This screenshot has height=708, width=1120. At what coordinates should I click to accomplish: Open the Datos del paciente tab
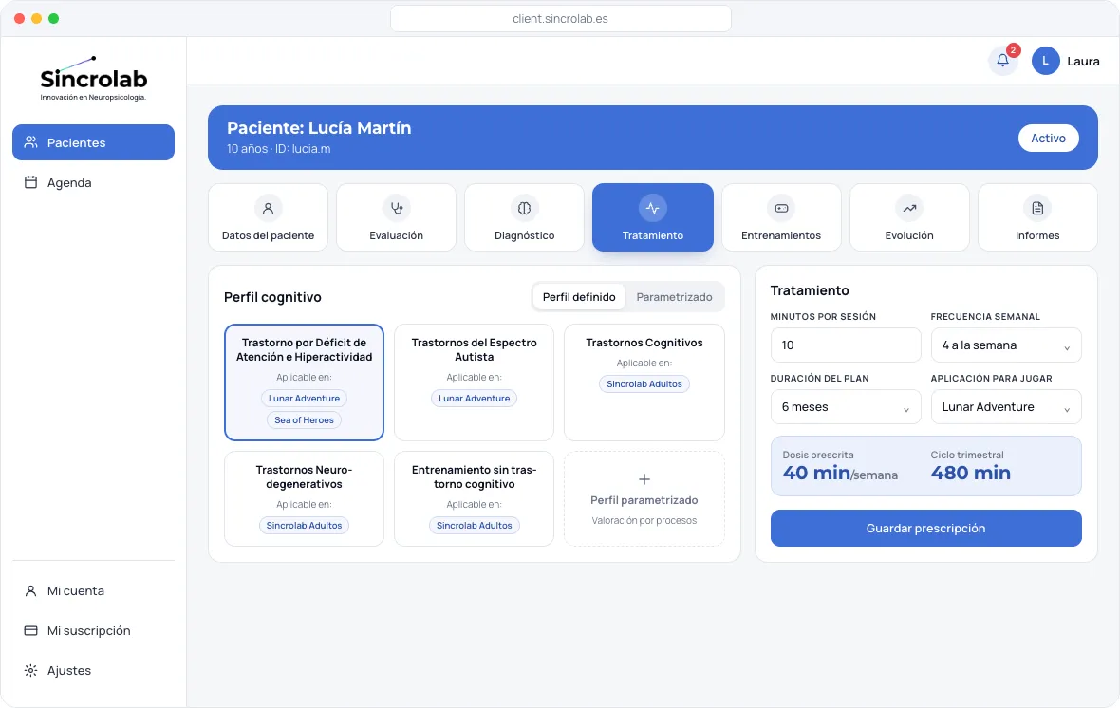(x=268, y=217)
